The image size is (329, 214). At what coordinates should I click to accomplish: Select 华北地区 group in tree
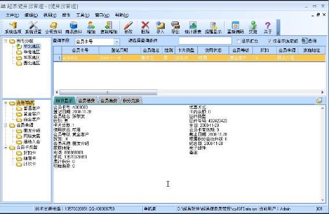click(x=32, y=46)
